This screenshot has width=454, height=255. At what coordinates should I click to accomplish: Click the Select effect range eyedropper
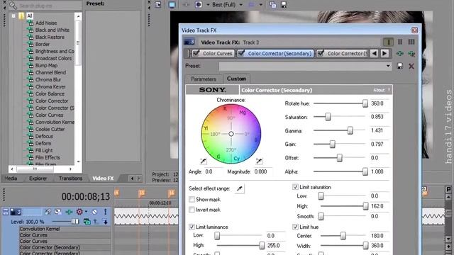[240, 188]
